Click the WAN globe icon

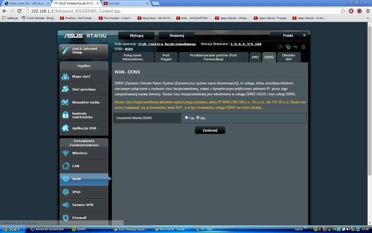(66, 179)
